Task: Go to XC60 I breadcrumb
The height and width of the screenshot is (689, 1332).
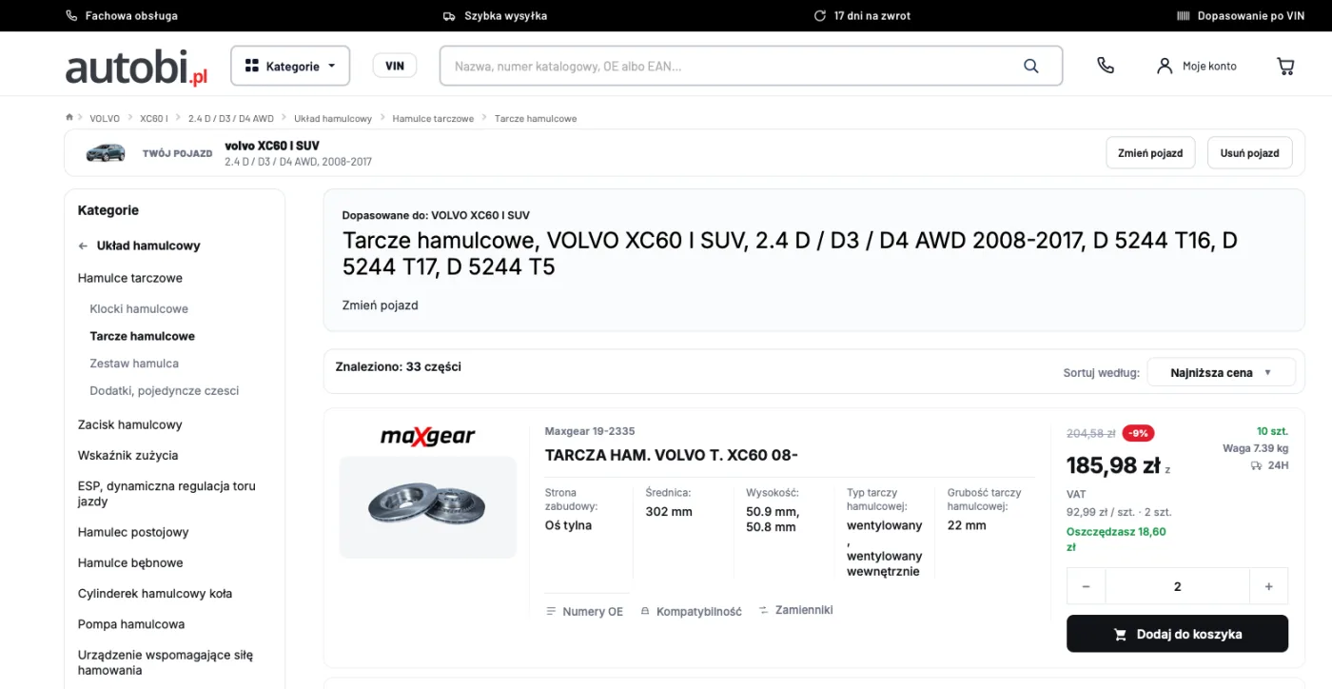Action: (154, 118)
